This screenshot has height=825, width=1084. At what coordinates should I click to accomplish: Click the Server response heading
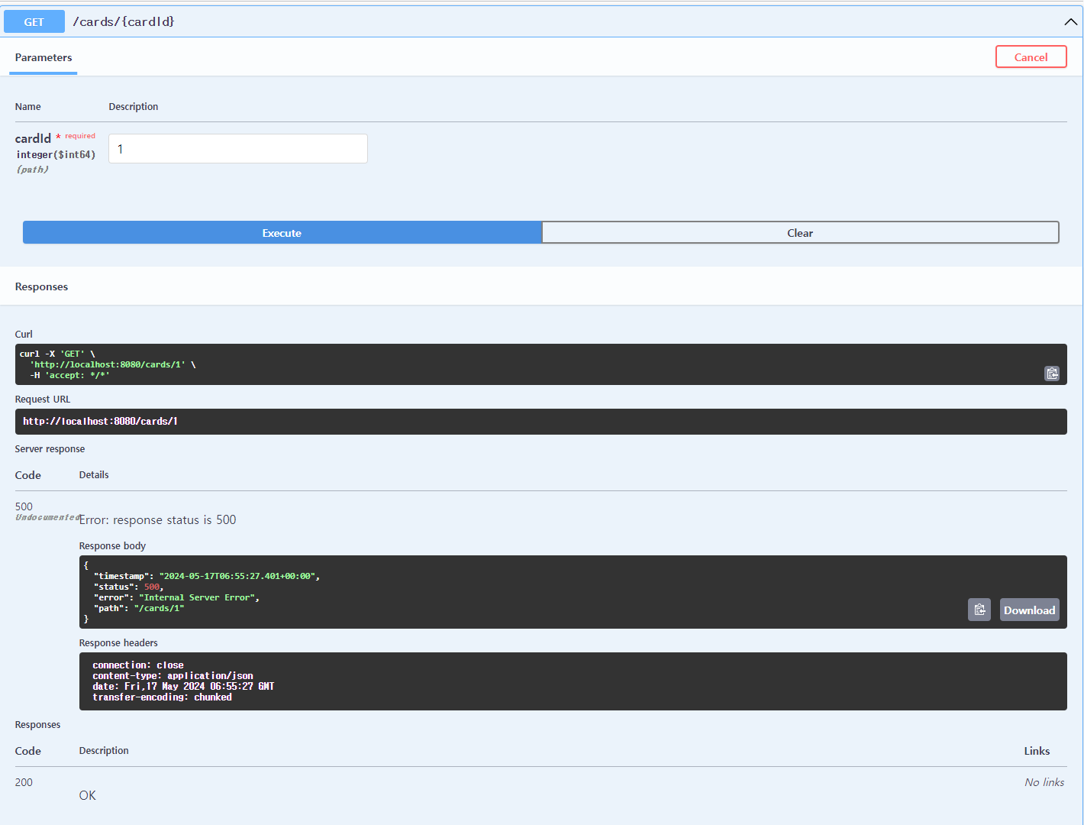pyautogui.click(x=50, y=449)
